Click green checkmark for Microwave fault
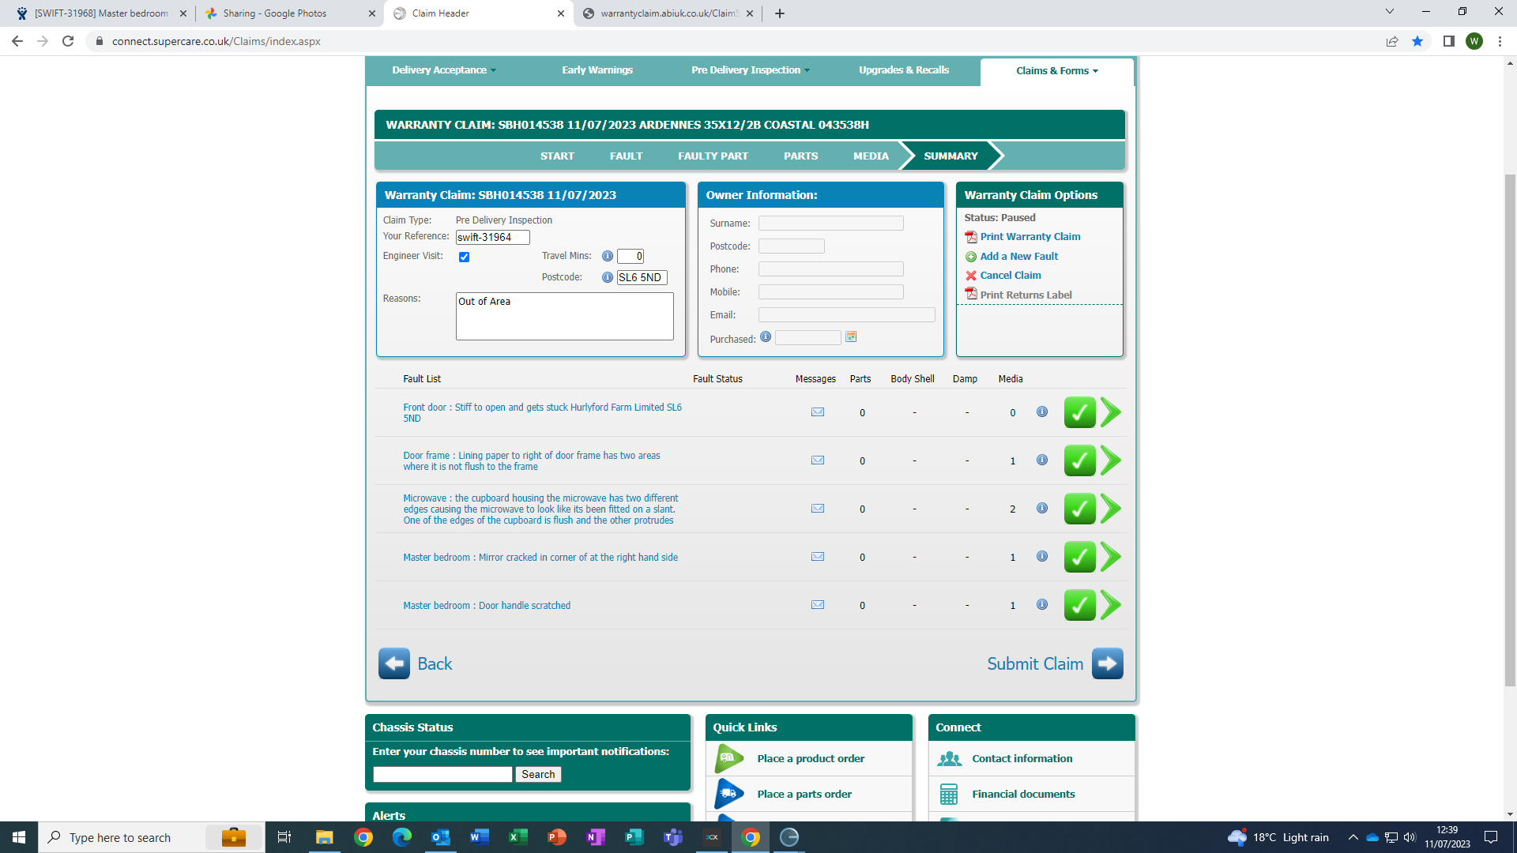This screenshot has height=853, width=1517. (1079, 509)
